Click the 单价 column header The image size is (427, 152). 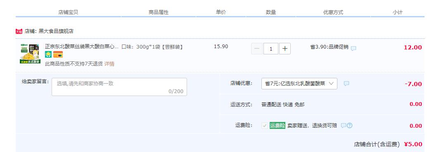coord(221,12)
